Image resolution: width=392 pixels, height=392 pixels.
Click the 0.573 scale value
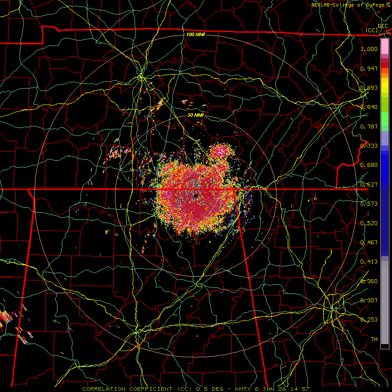369,204
